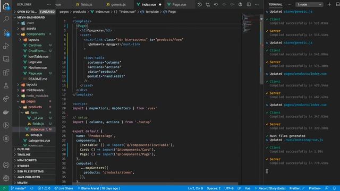Screen dimensions: 340x191
Task: Open Card.vue in the explorer
Action: pyautogui.click(x=35, y=45)
